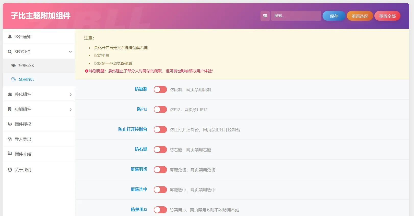
Task: Click the 仅仅是一些浏览器策略 notice line
Action: 113,63
